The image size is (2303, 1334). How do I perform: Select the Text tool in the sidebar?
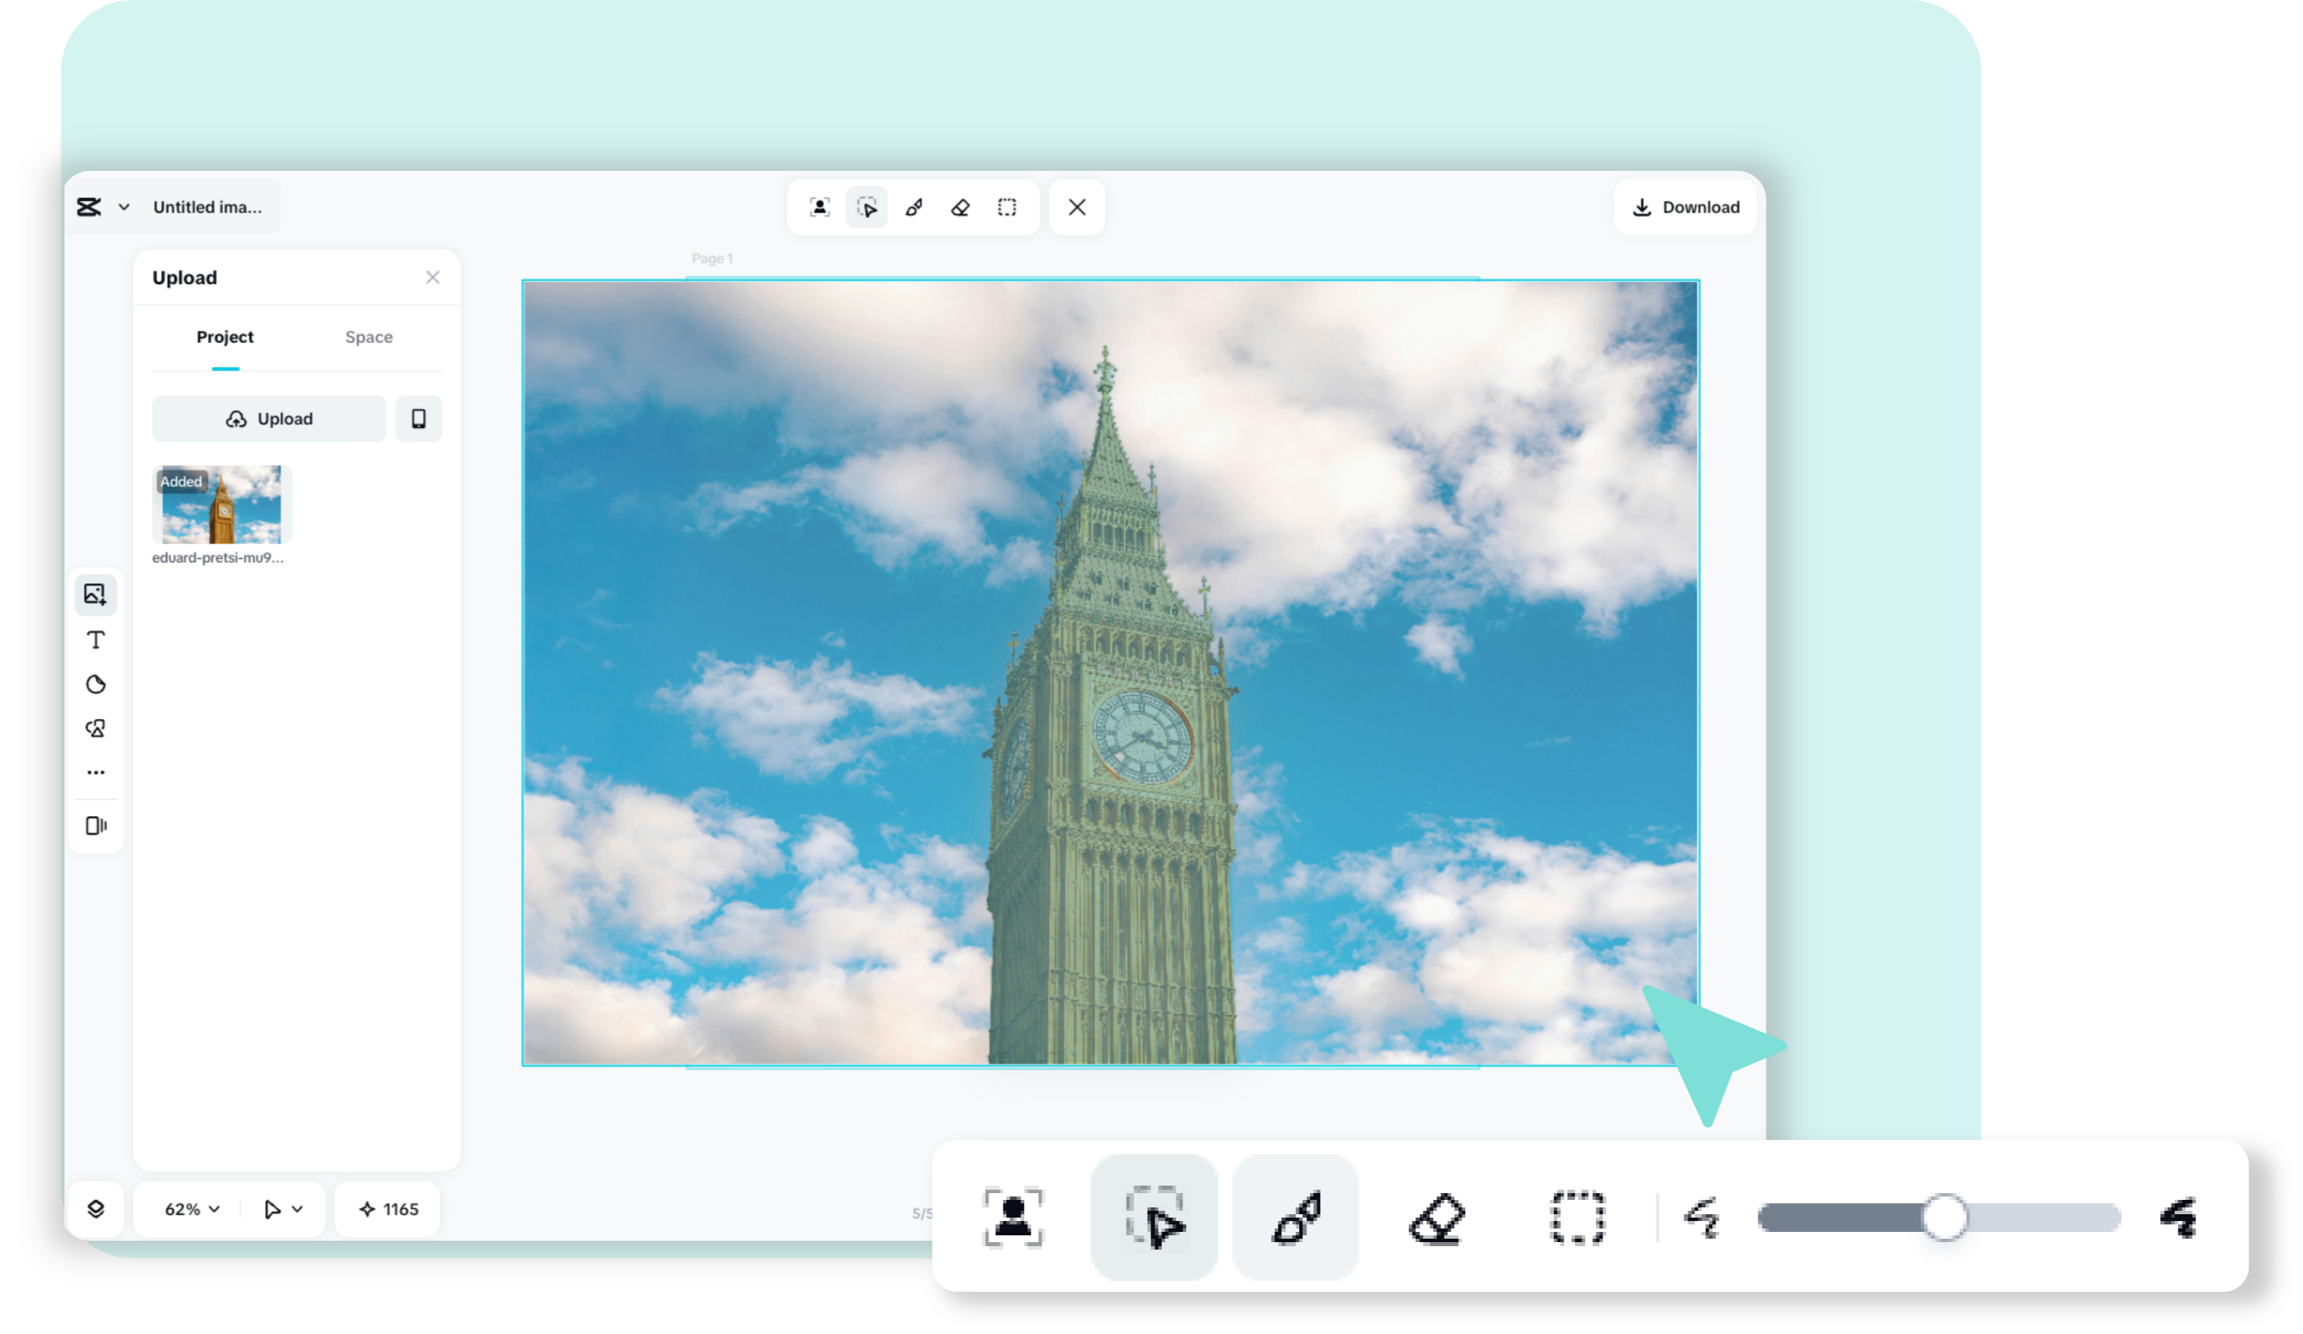[95, 640]
